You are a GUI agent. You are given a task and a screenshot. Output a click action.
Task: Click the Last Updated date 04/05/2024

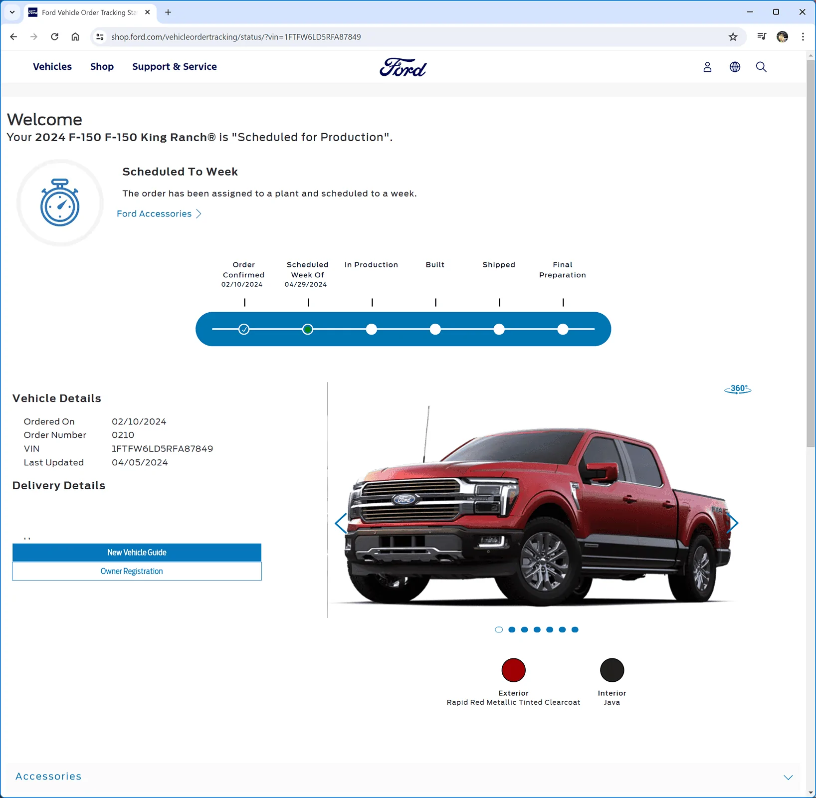point(140,463)
